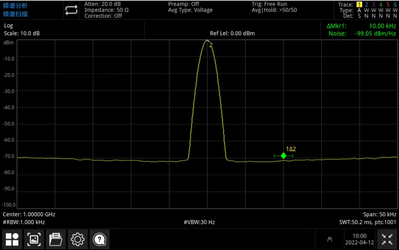Screen dimensions: 399x250
Task: Select trace 6 in the Trace indicator
Action: point(394,4)
